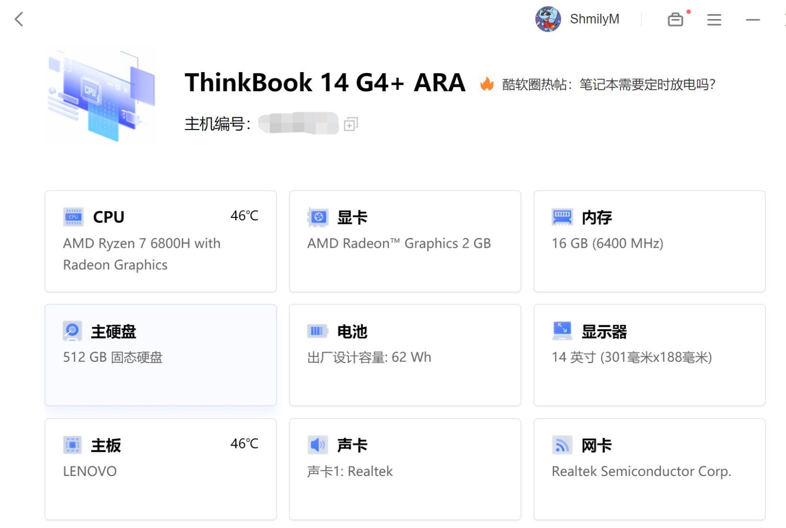Click the 声卡 speaker icon
The width and height of the screenshot is (786, 528).
(317, 445)
